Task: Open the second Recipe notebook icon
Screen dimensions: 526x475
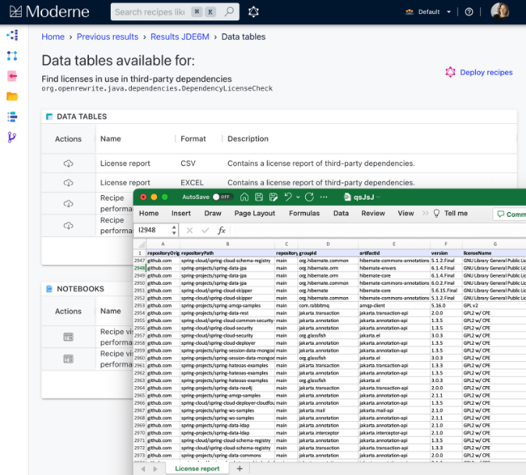Action: pos(69,359)
